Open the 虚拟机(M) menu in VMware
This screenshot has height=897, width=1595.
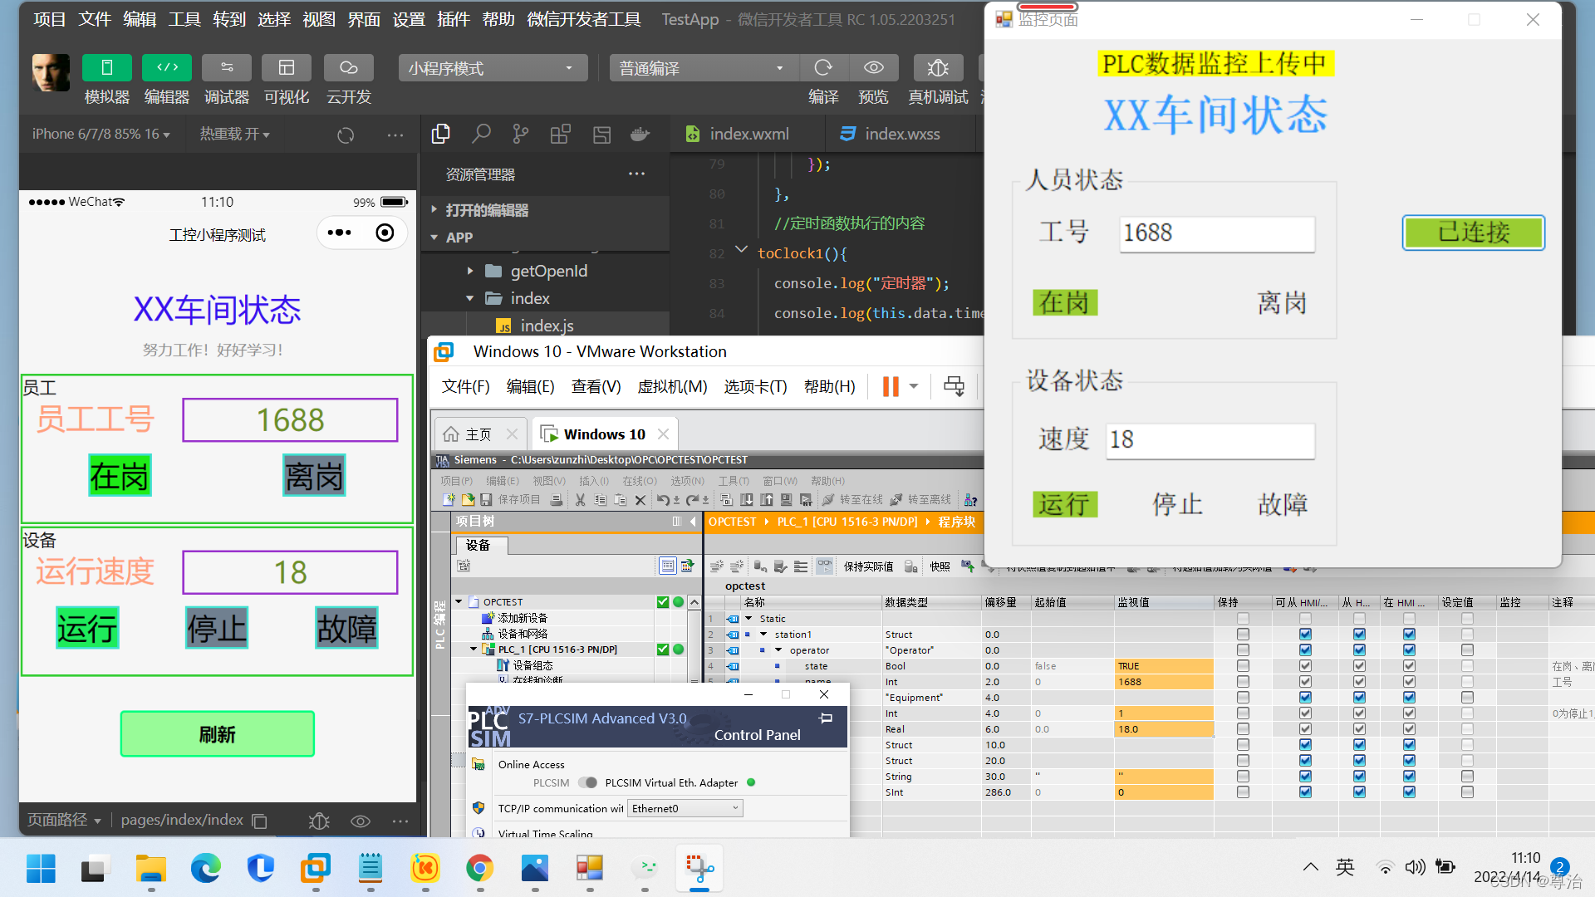pos(672,386)
